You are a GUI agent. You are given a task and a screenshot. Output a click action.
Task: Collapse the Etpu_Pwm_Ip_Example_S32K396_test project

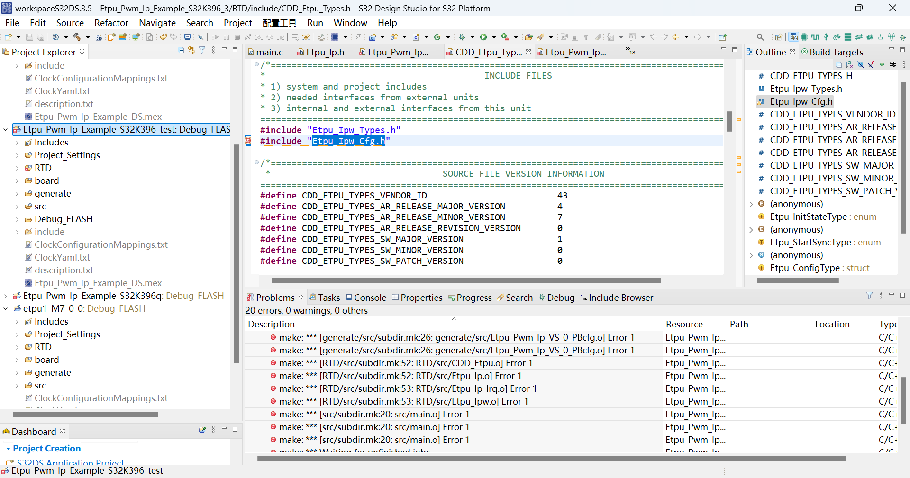tap(6, 129)
